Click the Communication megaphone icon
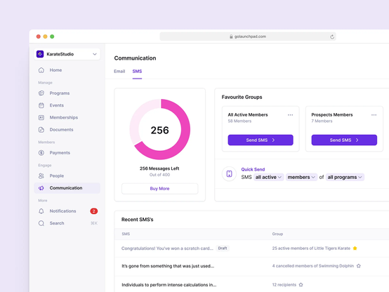The height and width of the screenshot is (292, 389). coord(41,188)
